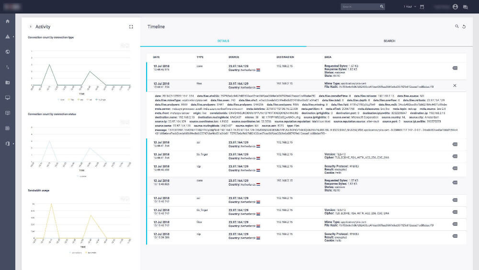Switch to the Search tab
This screenshot has height=270, width=479.
[389, 41]
